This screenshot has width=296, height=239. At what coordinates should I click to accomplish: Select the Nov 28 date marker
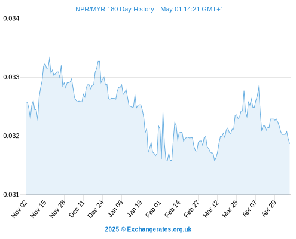[57, 209]
